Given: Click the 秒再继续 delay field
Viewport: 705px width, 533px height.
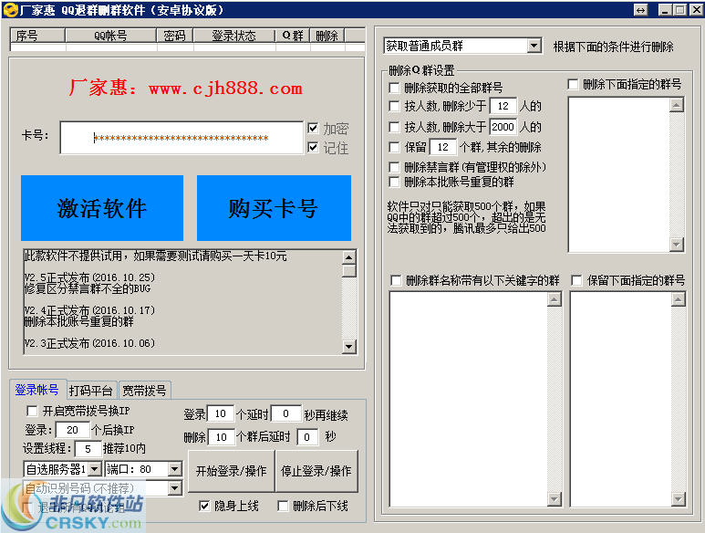Looking at the screenshot, I should tap(286, 413).
